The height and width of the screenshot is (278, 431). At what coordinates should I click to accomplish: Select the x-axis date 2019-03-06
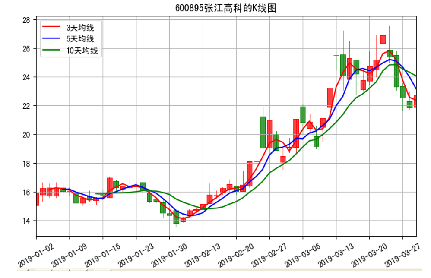(x=302, y=255)
